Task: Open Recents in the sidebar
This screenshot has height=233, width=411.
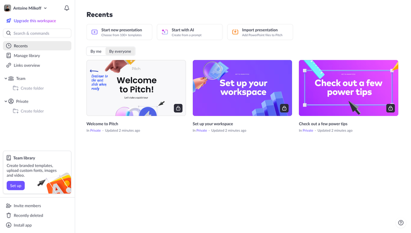Action: (x=37, y=46)
